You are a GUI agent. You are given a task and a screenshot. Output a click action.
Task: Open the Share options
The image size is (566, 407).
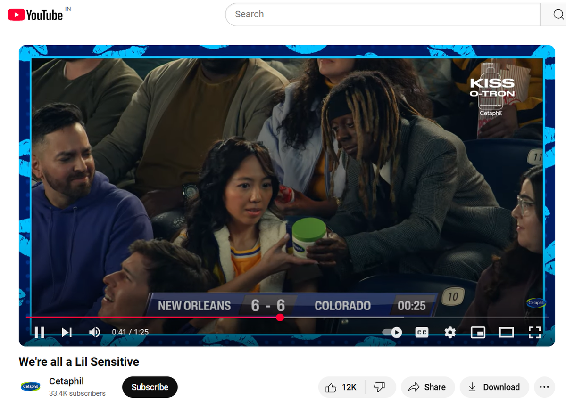pyautogui.click(x=427, y=387)
